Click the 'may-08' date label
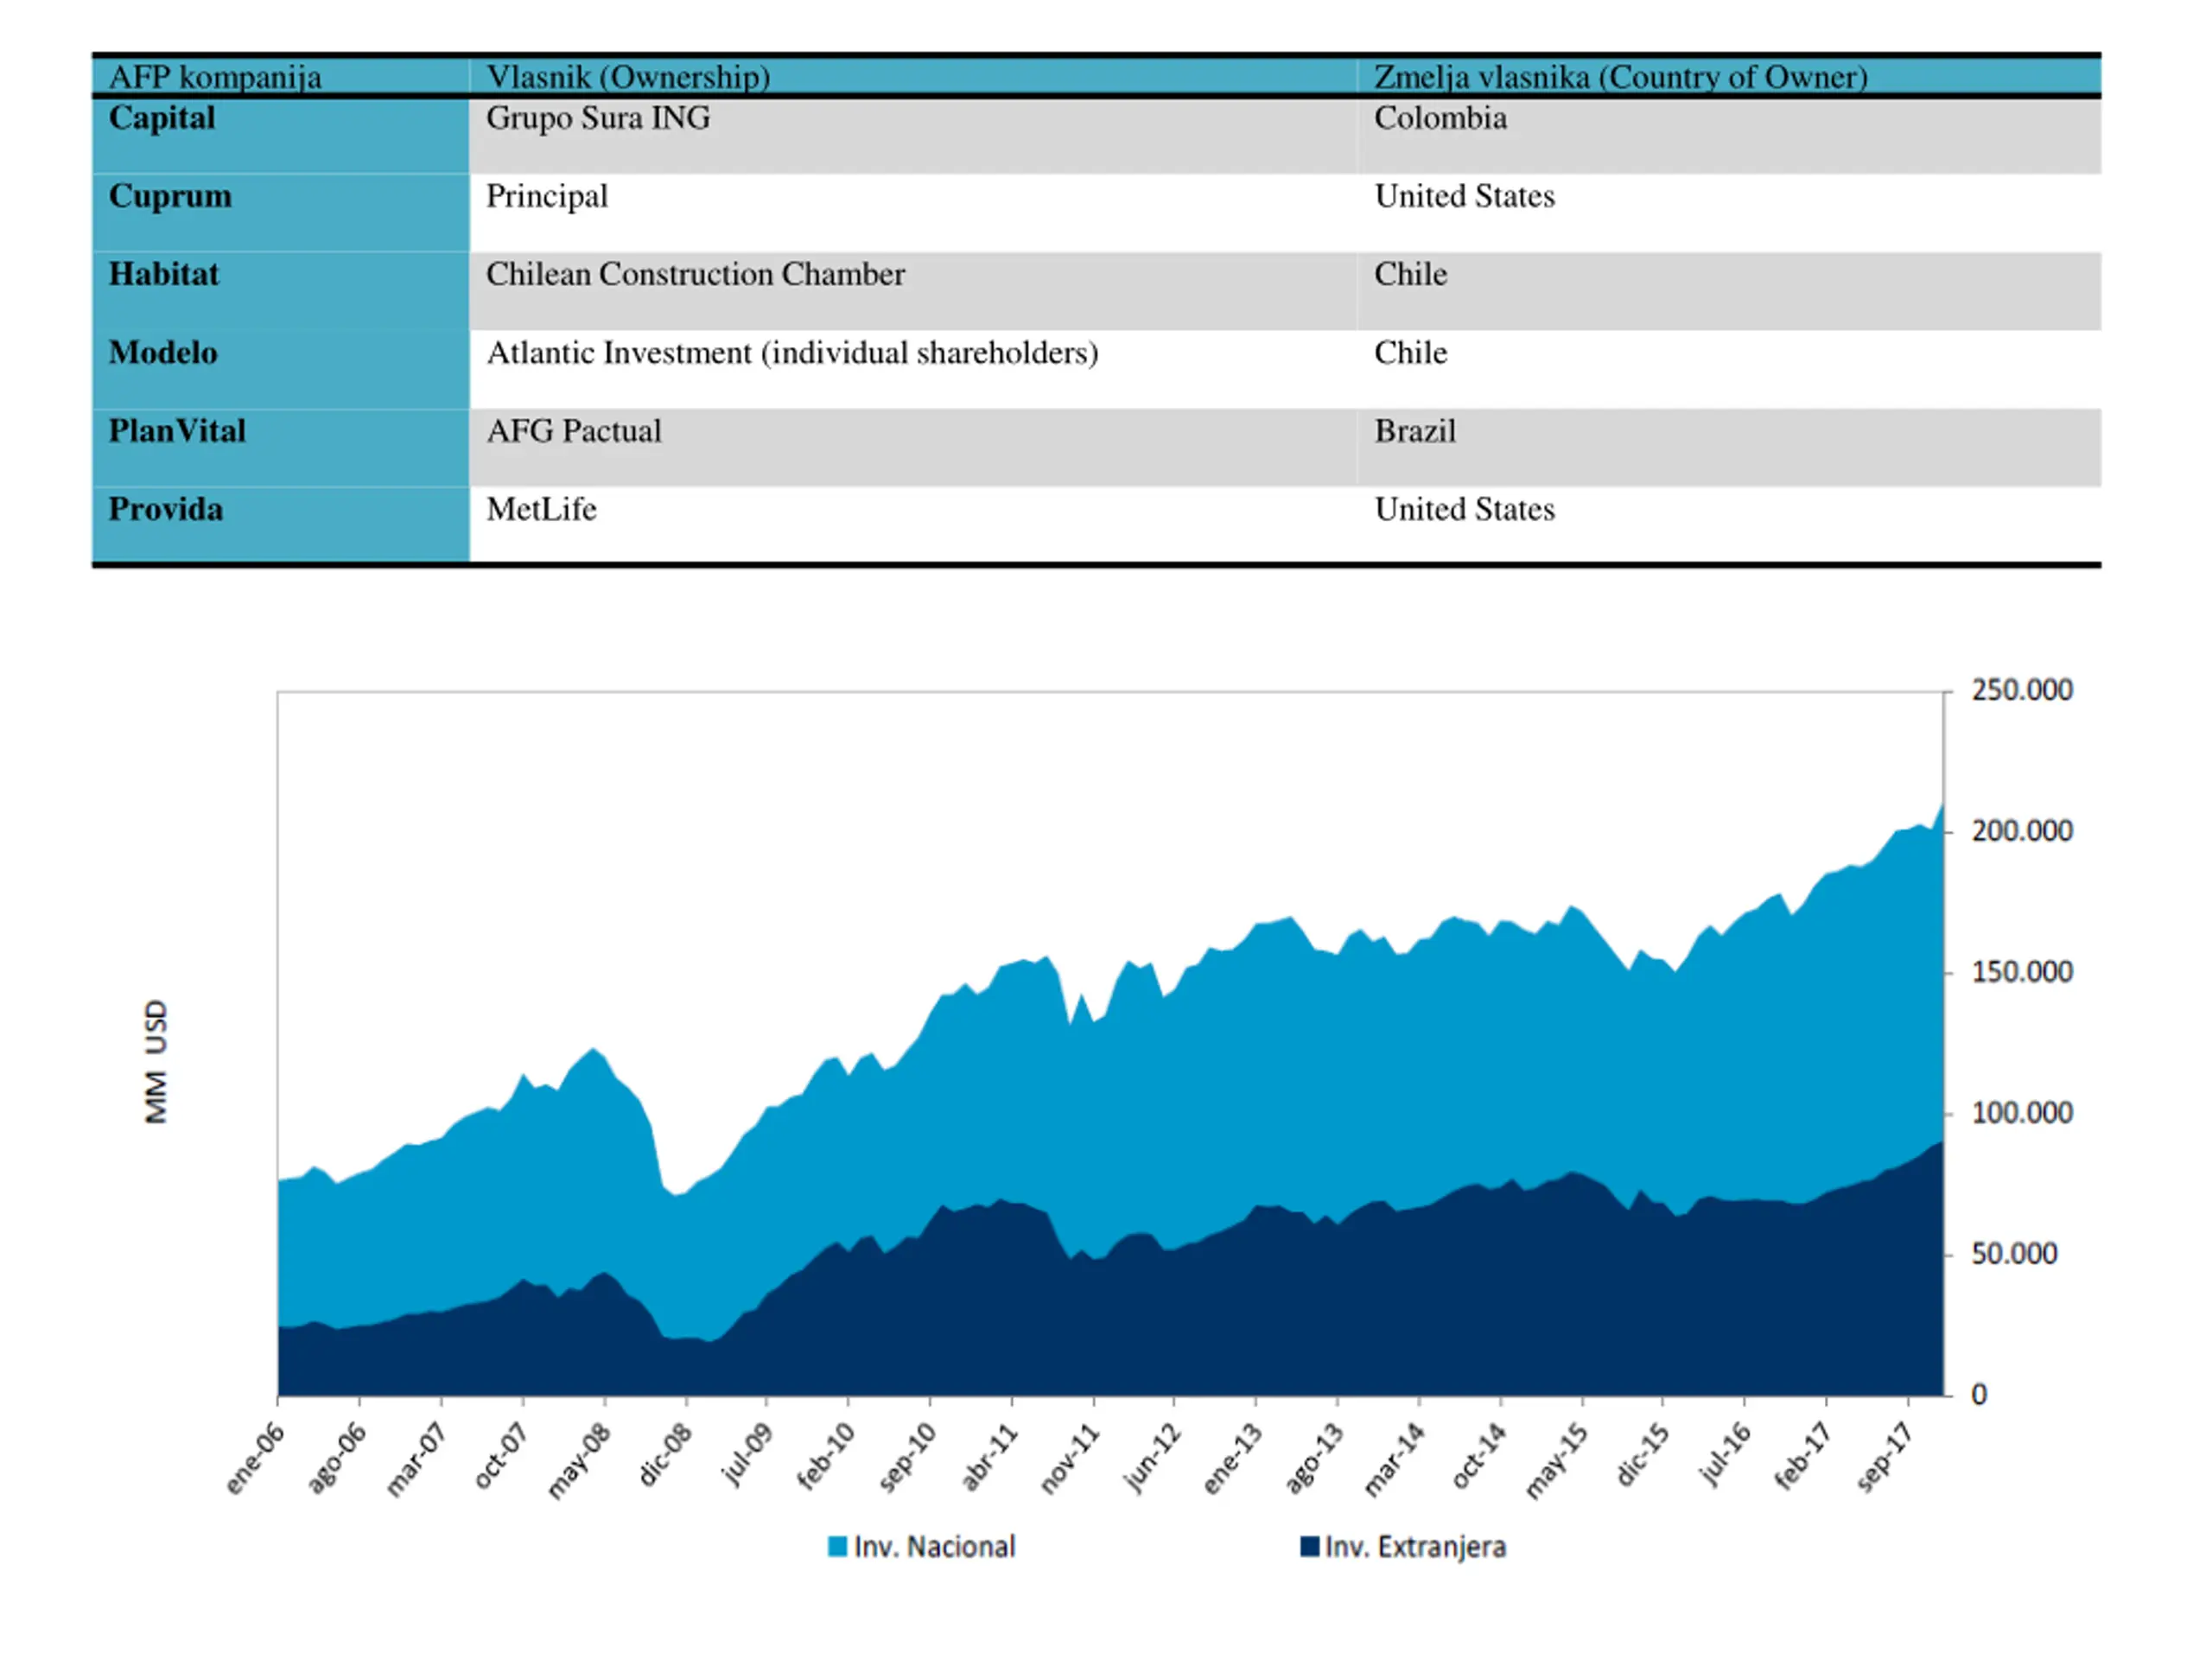The image size is (2212, 1659). (x=579, y=1461)
